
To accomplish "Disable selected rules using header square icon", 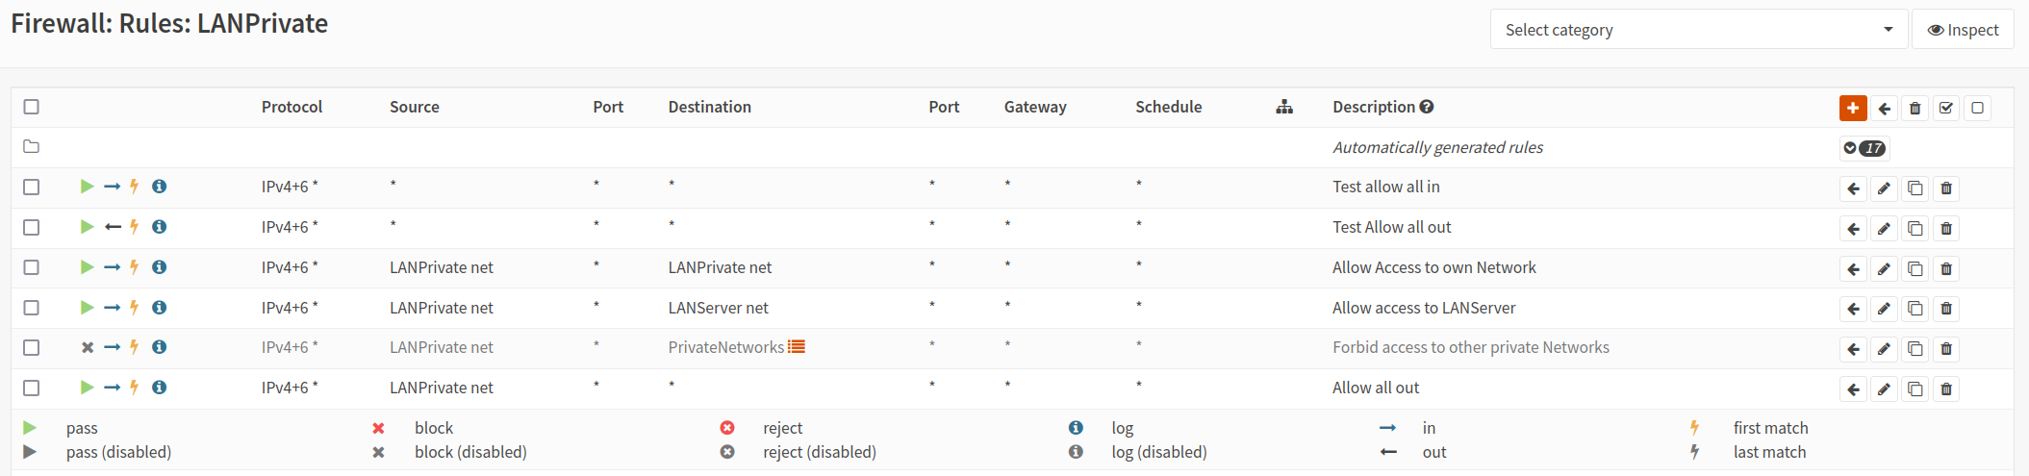I will click(x=1977, y=109).
